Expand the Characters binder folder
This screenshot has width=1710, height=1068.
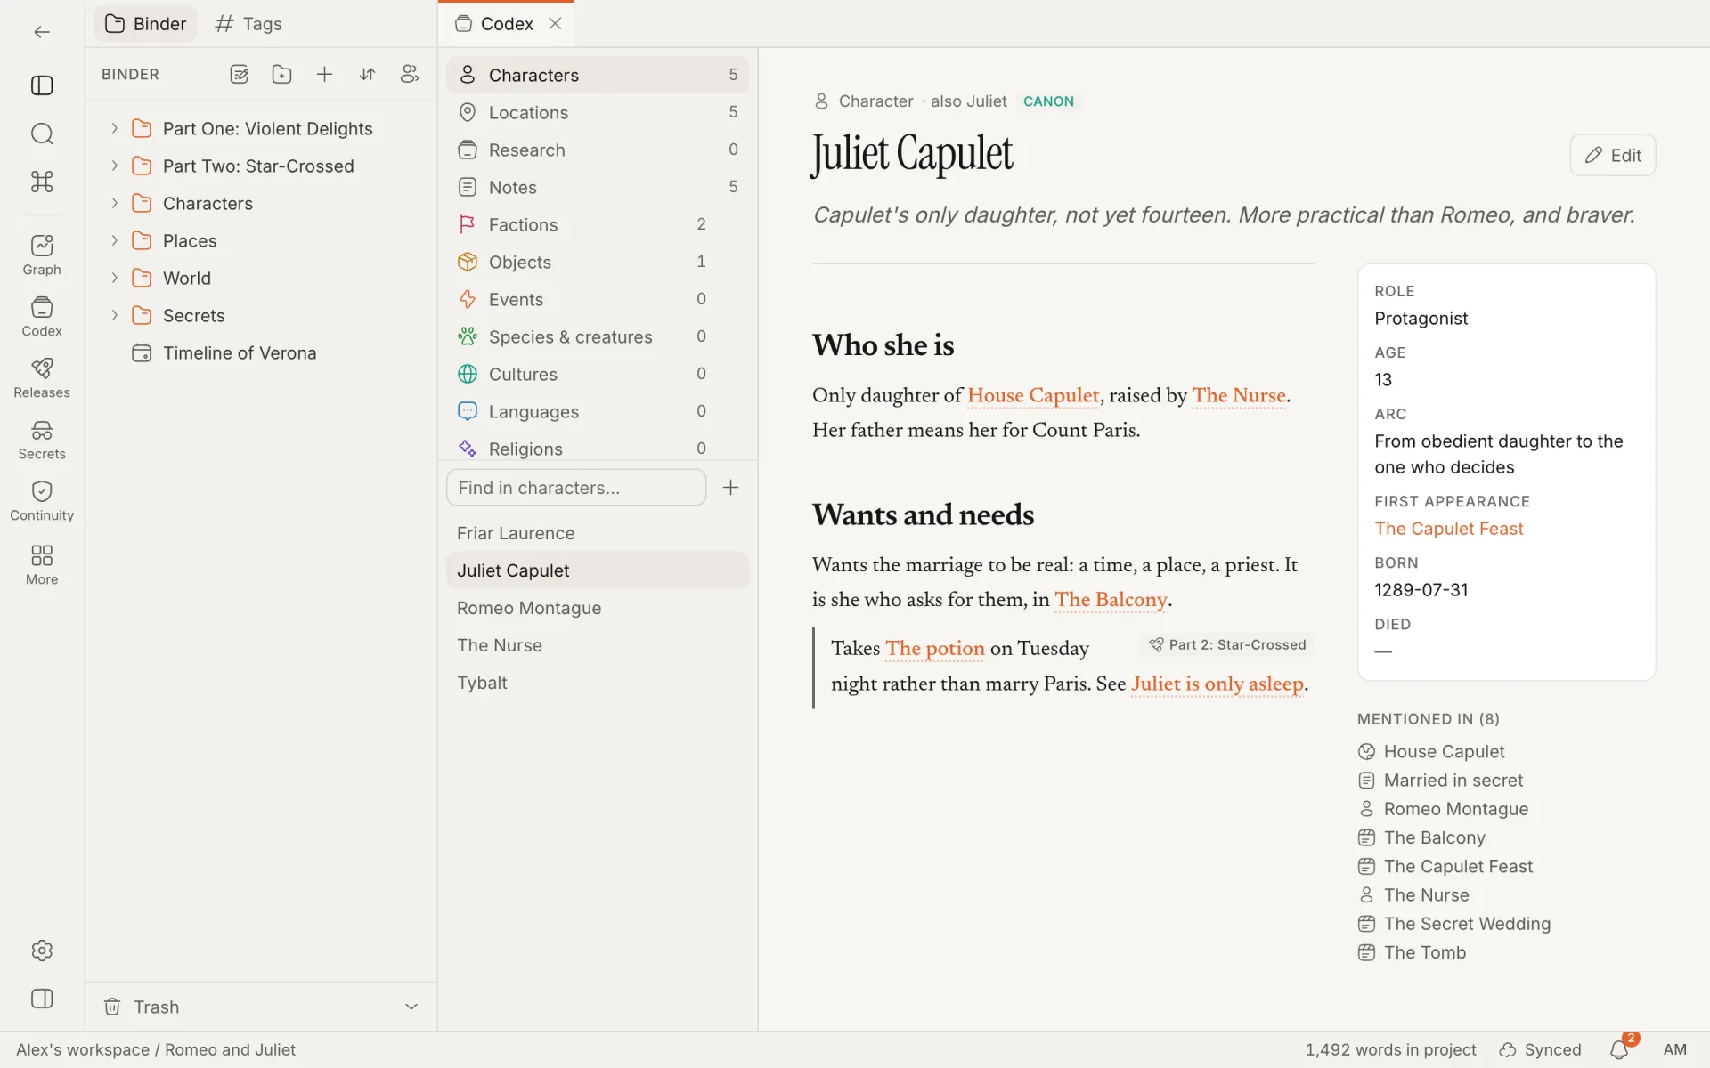point(114,203)
